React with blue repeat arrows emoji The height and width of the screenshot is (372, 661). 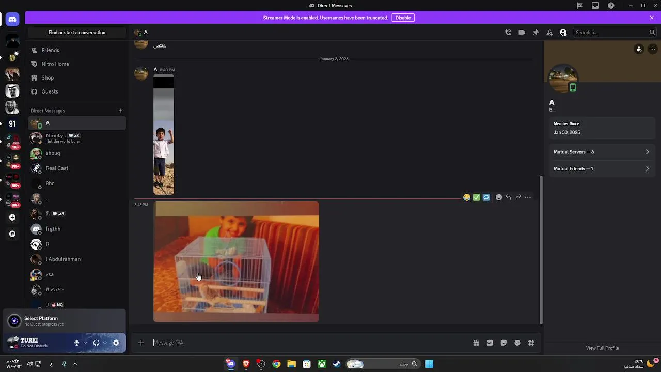click(486, 197)
